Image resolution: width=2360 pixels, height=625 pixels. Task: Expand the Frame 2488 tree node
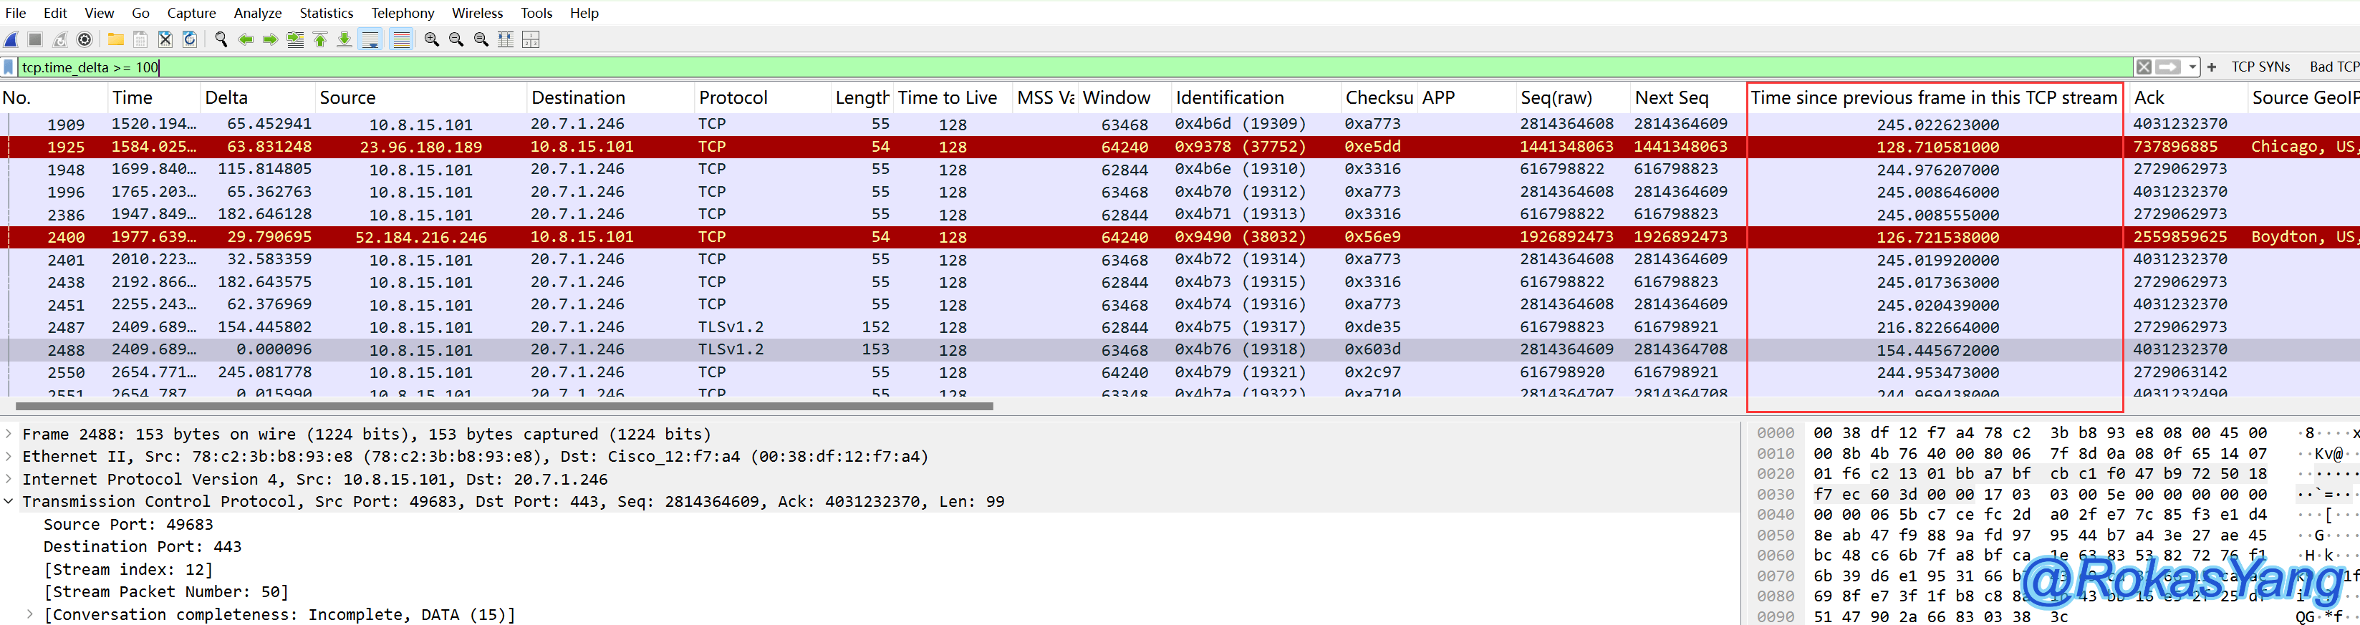9,434
